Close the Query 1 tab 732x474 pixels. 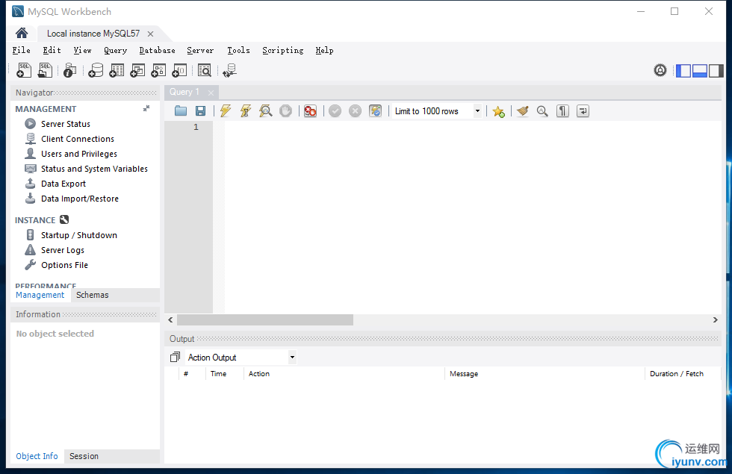[211, 93]
